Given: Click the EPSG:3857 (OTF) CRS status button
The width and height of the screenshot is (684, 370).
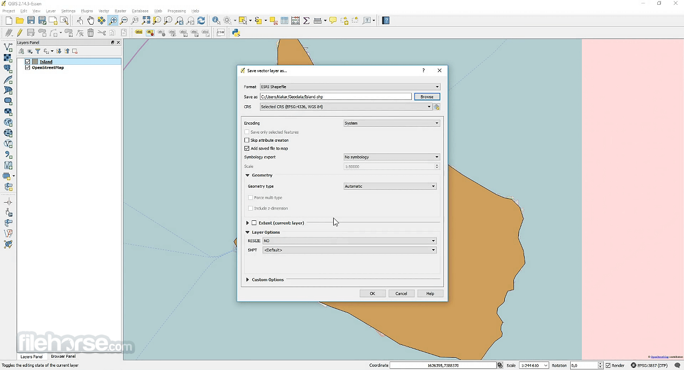Looking at the screenshot, I should (649, 365).
